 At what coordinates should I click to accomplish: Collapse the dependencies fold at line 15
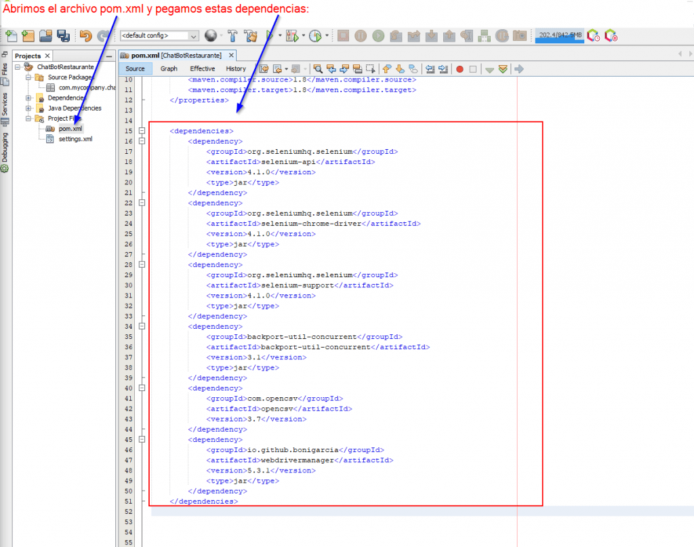click(x=142, y=131)
